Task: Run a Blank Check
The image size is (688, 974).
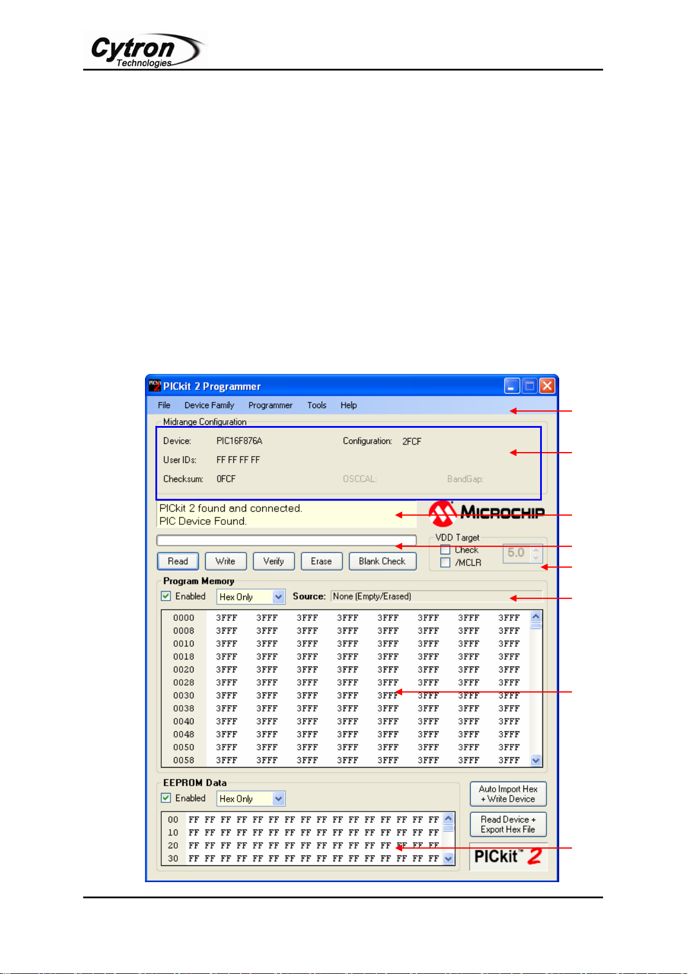Action: (382, 561)
